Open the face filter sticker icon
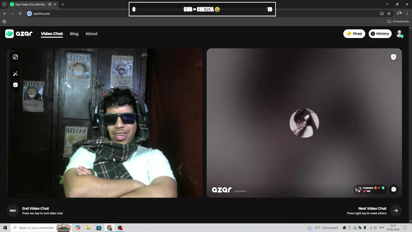The height and width of the screenshot is (232, 412). click(15, 85)
